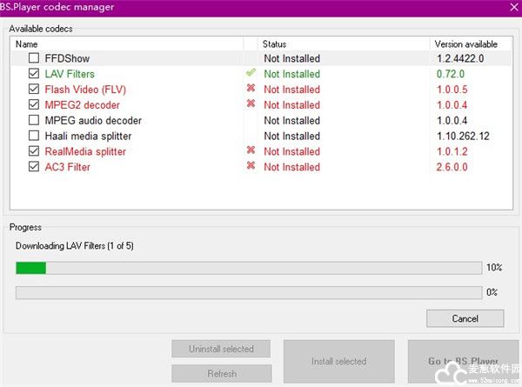Select the RealMedia splitter name text

coord(85,151)
